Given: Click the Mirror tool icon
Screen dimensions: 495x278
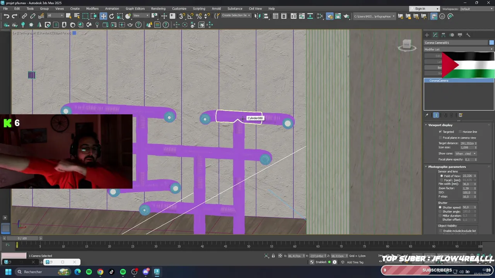Looking at the screenshot, I should tap(257, 16).
